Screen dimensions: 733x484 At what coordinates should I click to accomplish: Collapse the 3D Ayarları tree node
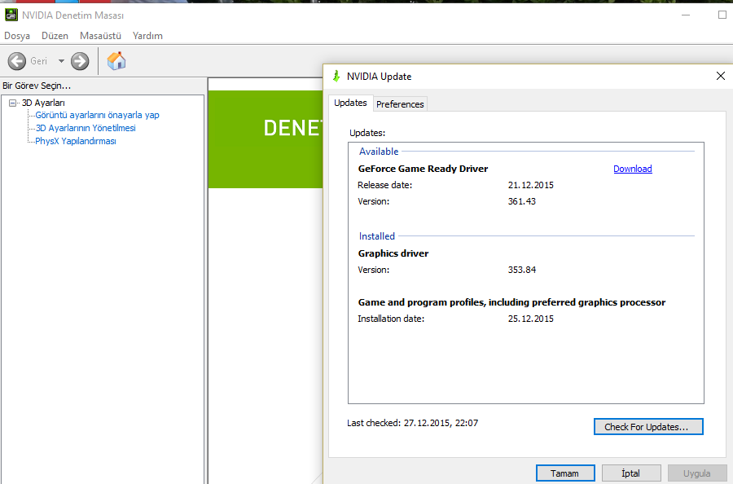coord(12,103)
